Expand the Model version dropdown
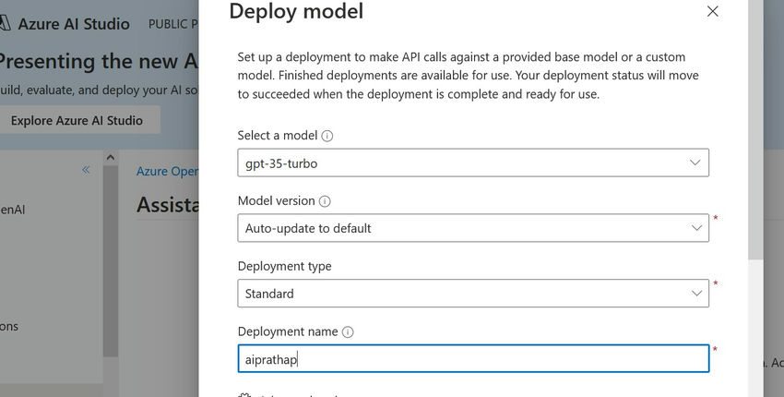The height and width of the screenshot is (397, 784). click(x=472, y=228)
